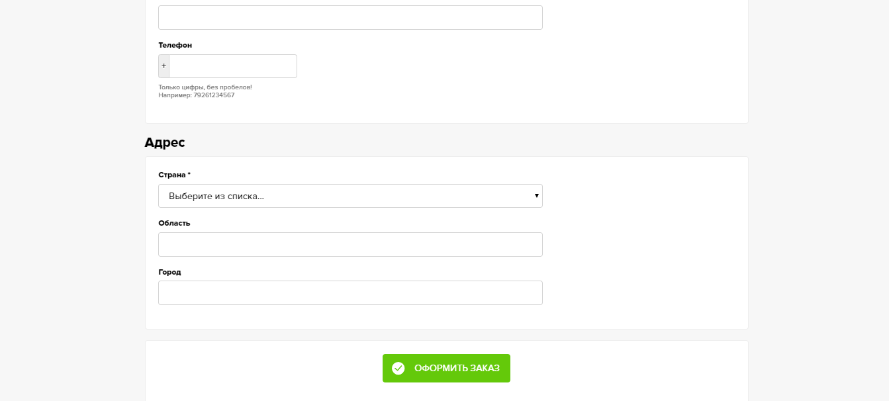Click the 'ОФОРМИТЬ ЗАКАЗ' text on the button
889x401 pixels.
tap(457, 368)
